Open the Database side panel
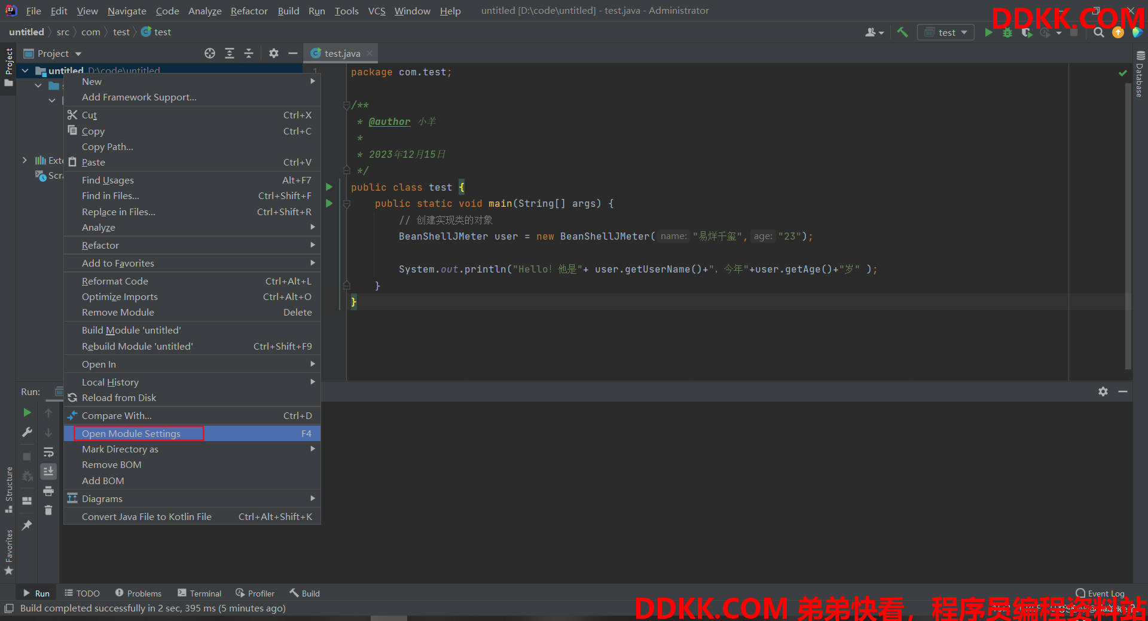 point(1140,75)
